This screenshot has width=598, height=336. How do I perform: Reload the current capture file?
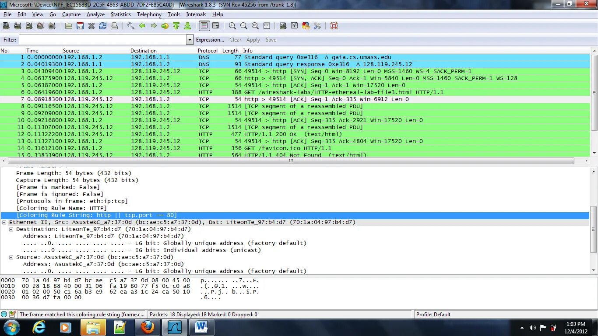103,26
